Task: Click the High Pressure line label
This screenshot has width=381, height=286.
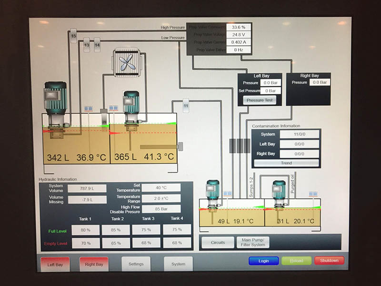Action: tap(173, 28)
